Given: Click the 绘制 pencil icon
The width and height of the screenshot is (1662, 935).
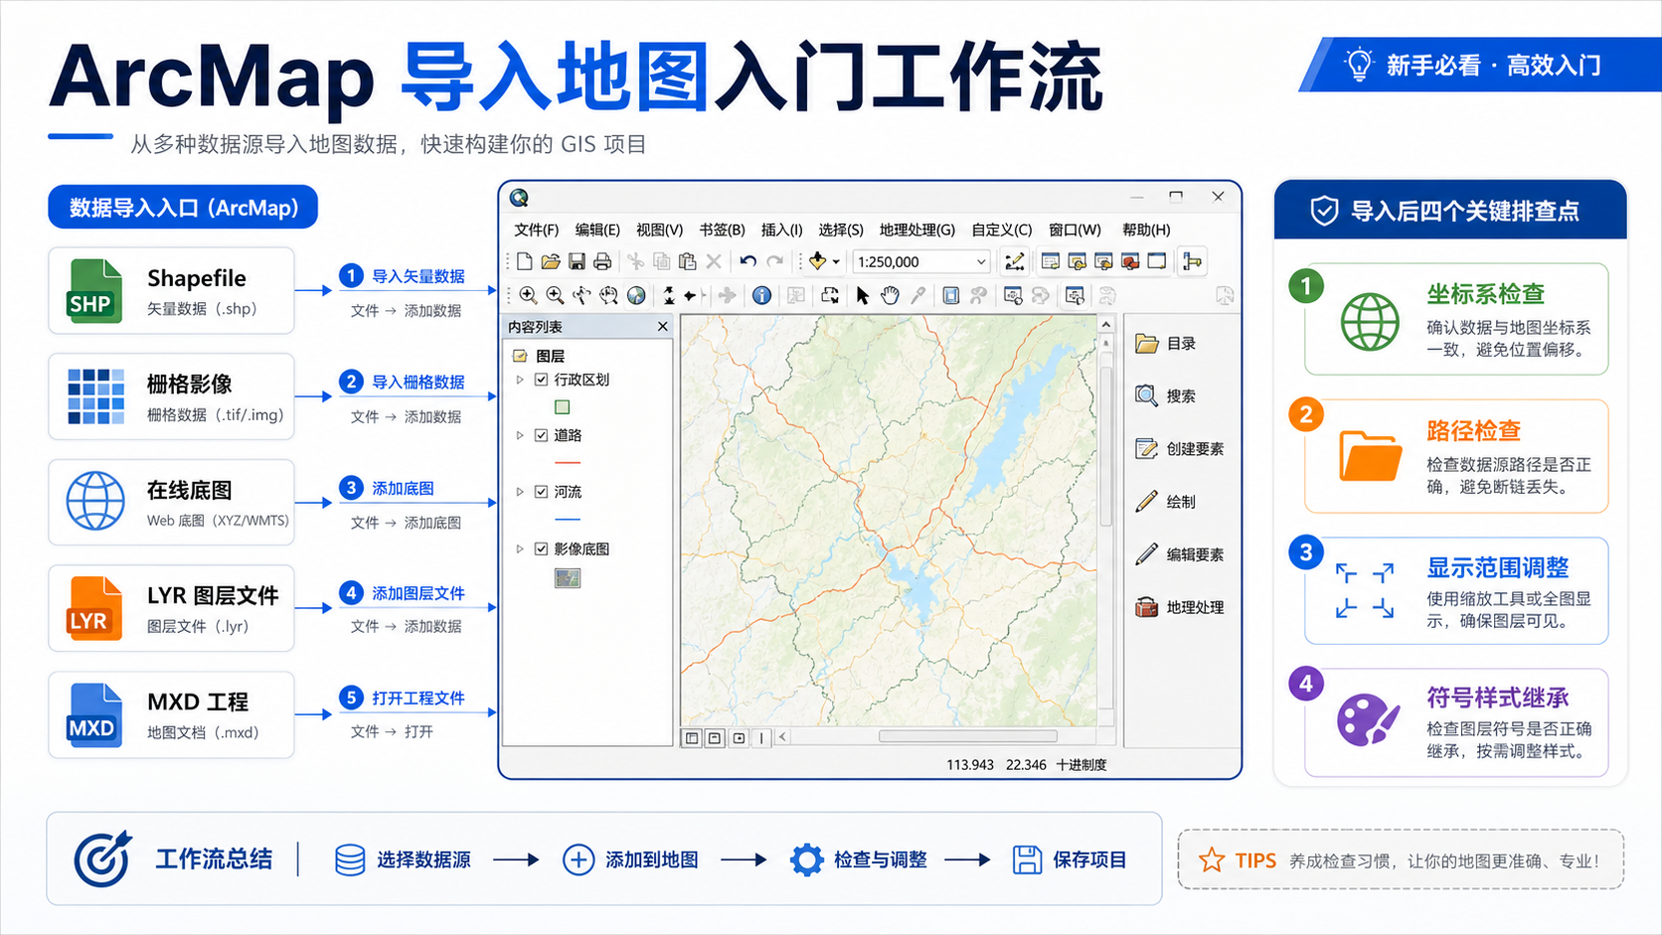Looking at the screenshot, I should click(x=1146, y=501).
